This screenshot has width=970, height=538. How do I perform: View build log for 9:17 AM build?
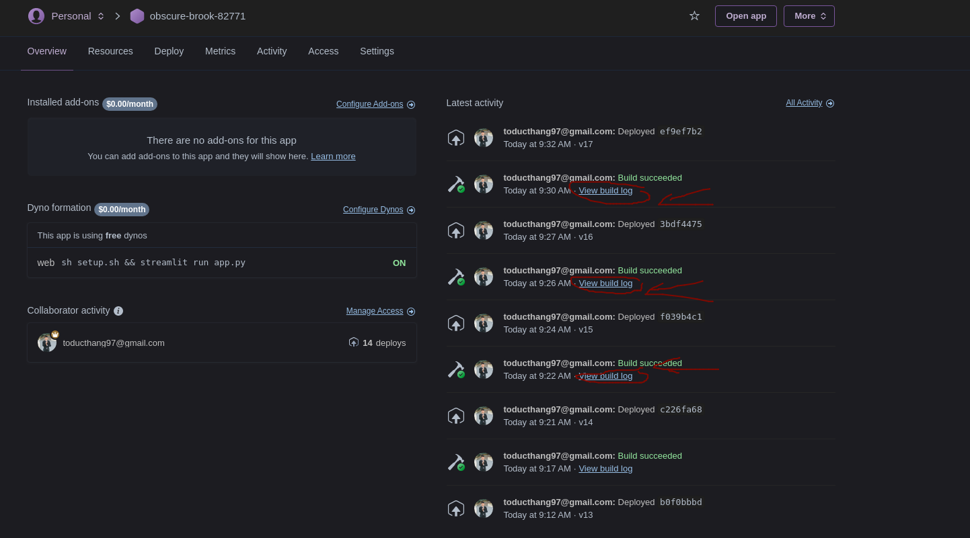click(605, 469)
